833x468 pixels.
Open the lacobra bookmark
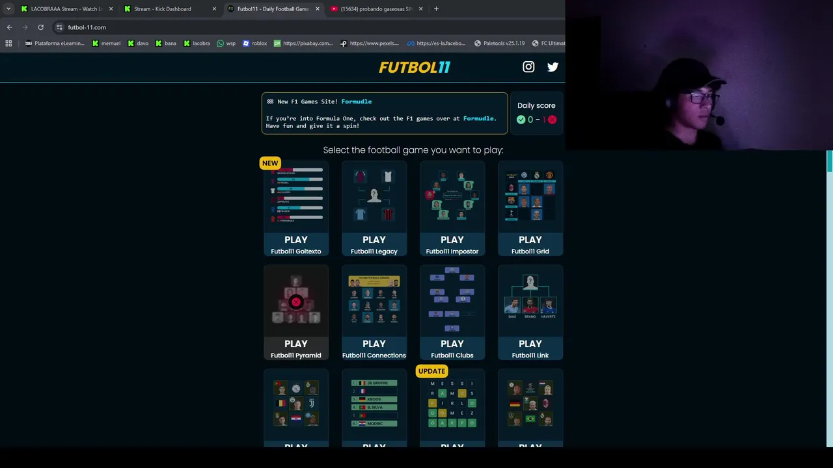[x=197, y=43]
